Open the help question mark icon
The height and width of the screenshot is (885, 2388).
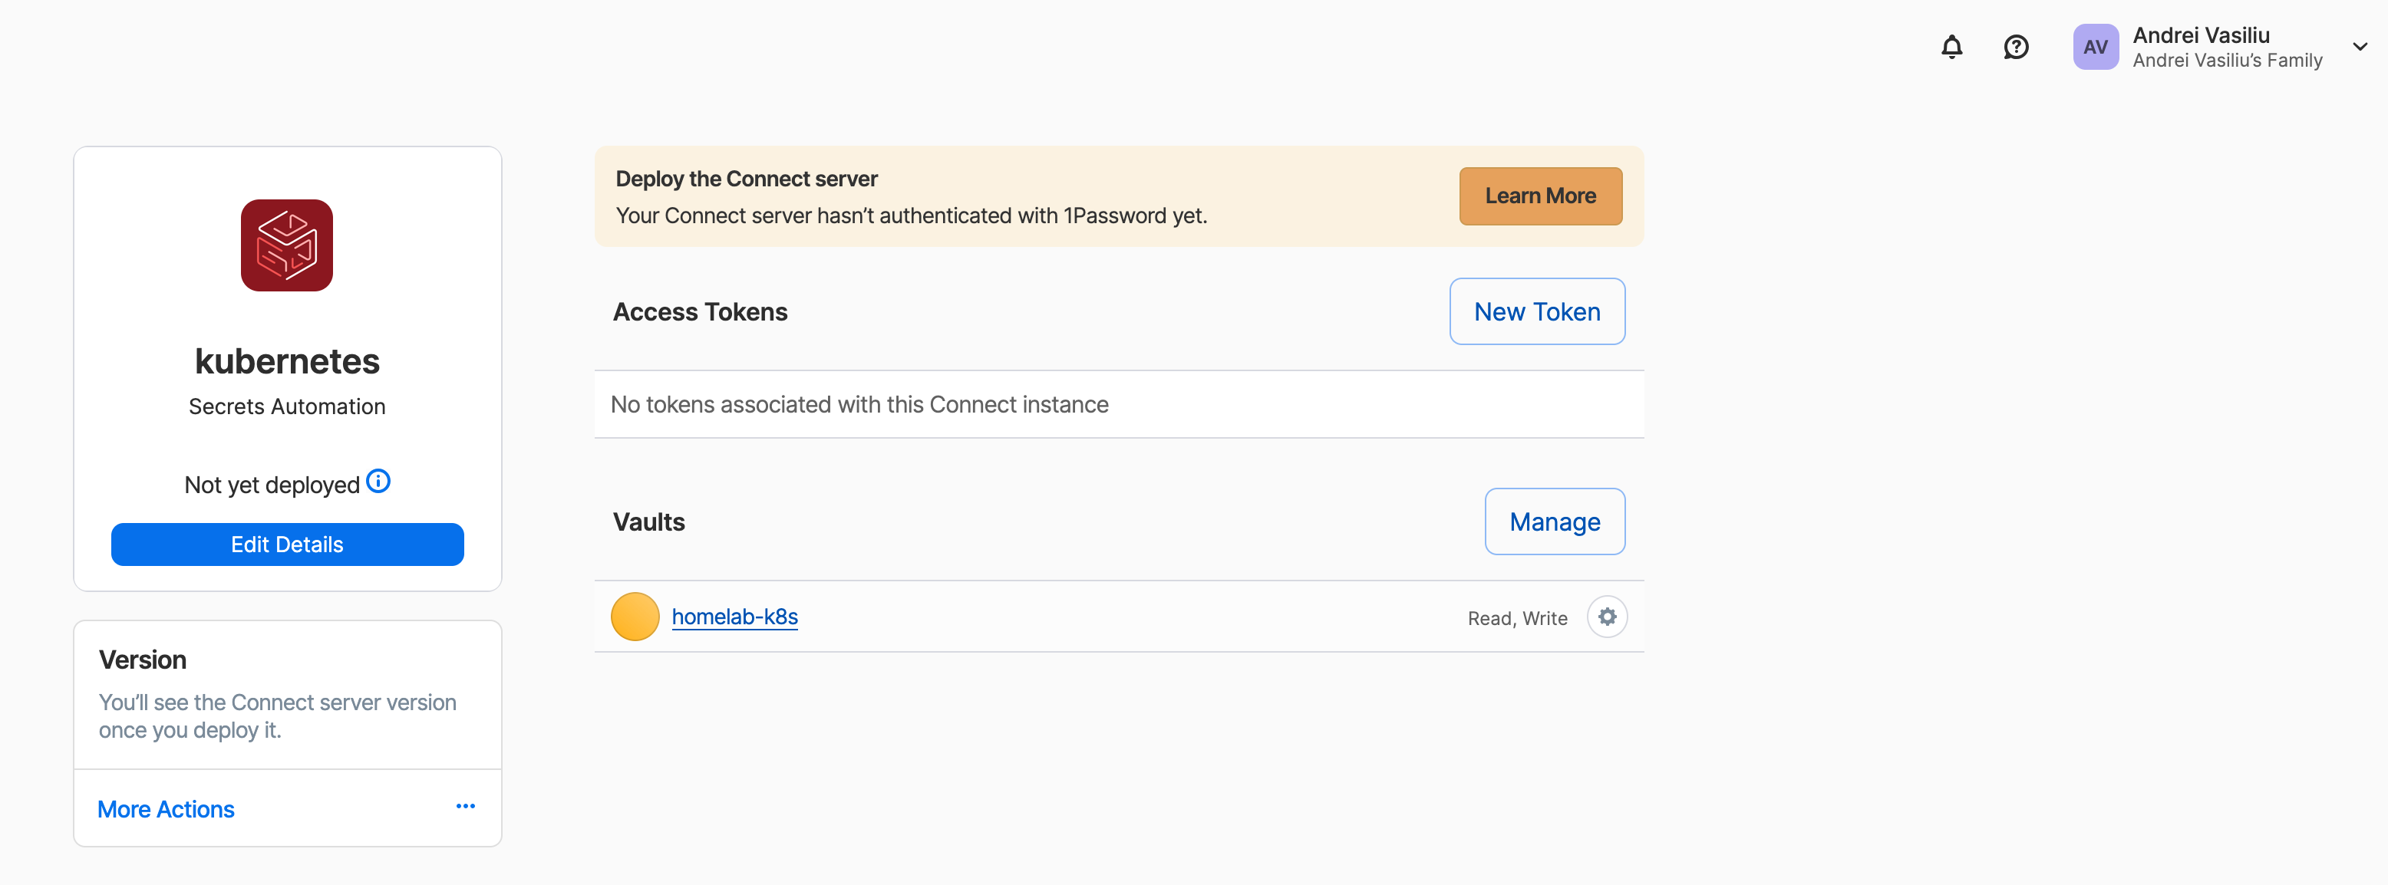2015,48
